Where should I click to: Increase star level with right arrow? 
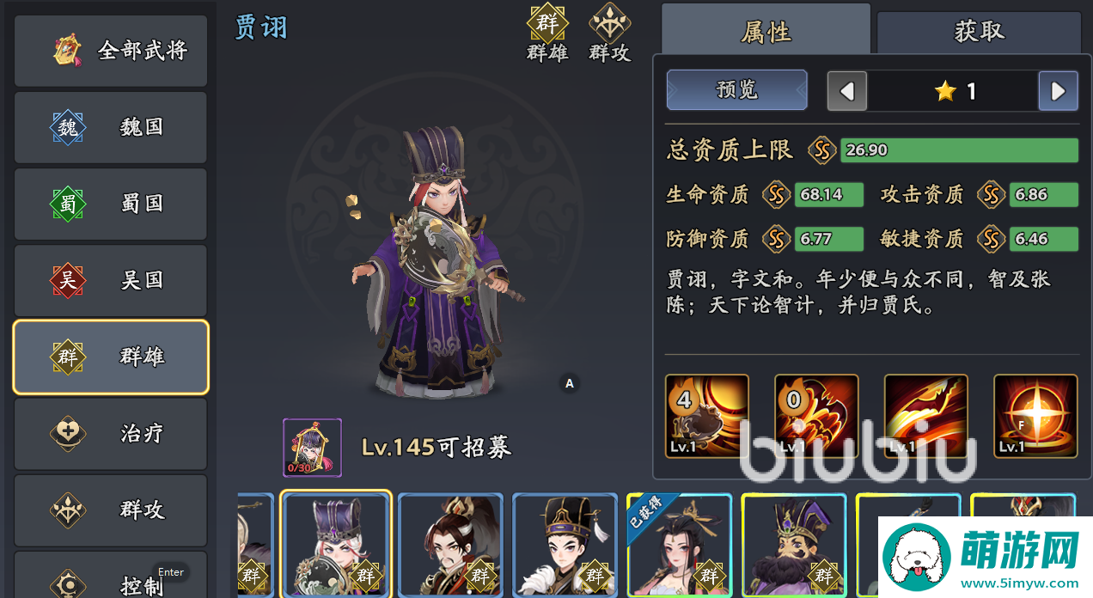(1059, 91)
